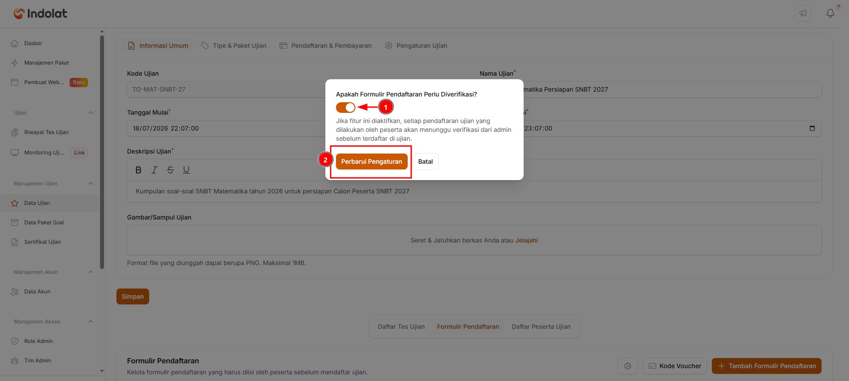This screenshot has height=381, width=849.
Task: Click the Data Paket Soal archive icon
Action: pos(15,223)
